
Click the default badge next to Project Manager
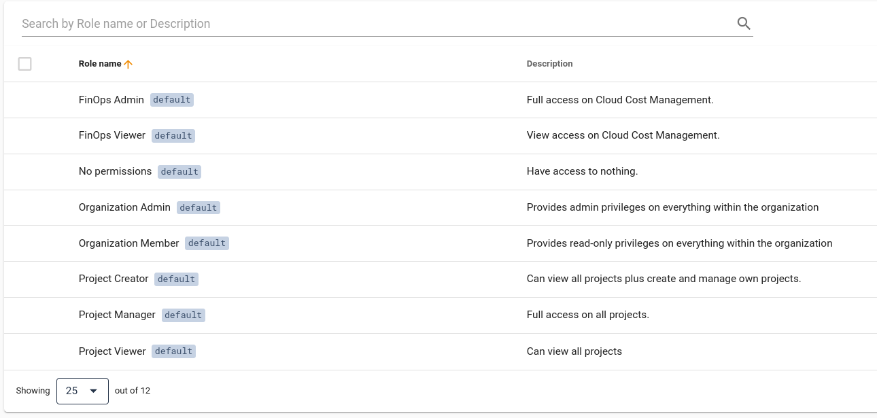tap(183, 315)
